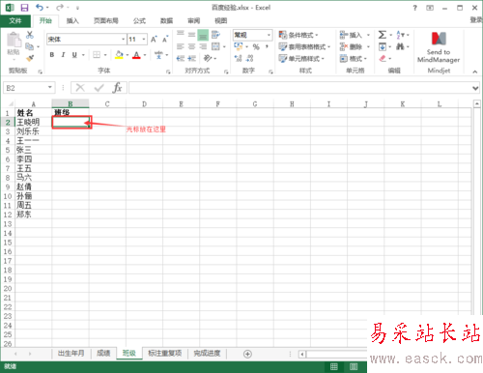Viewport: 483px width, 373px height.
Task: Open the 格式 cells format dropdown
Action: coord(354,59)
